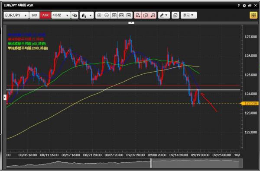Click the range slider handle below chart

tap(151, 163)
